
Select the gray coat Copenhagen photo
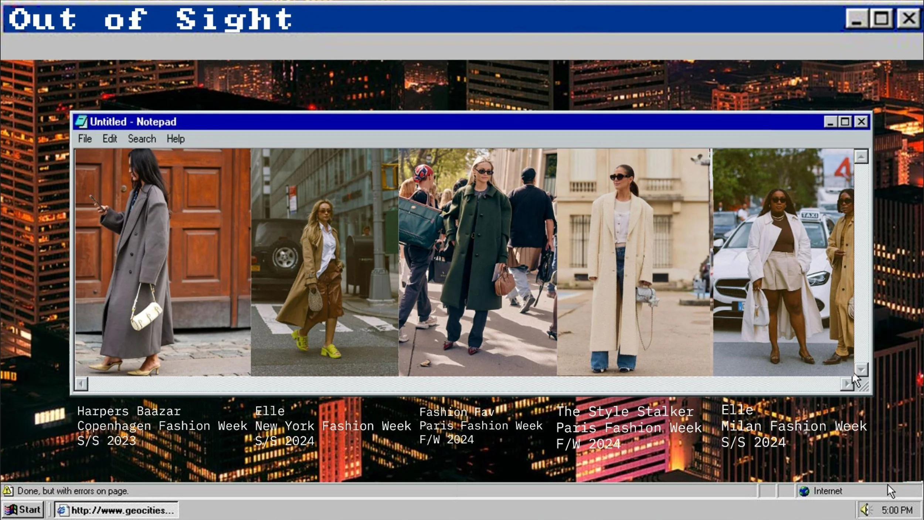(x=163, y=262)
